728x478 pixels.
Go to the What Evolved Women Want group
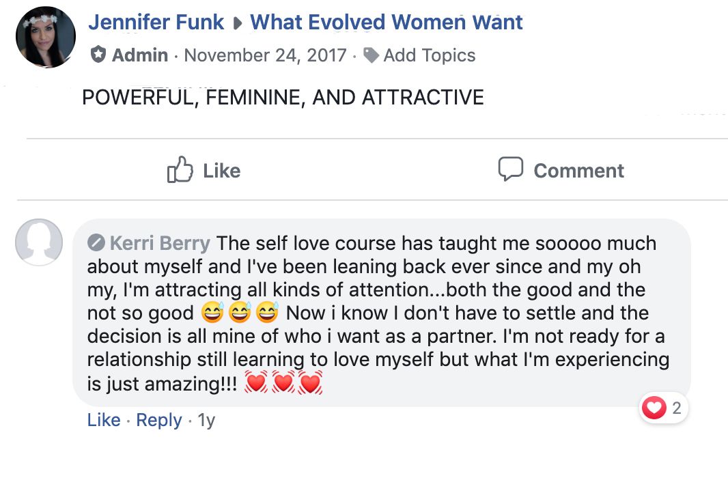[x=387, y=23]
